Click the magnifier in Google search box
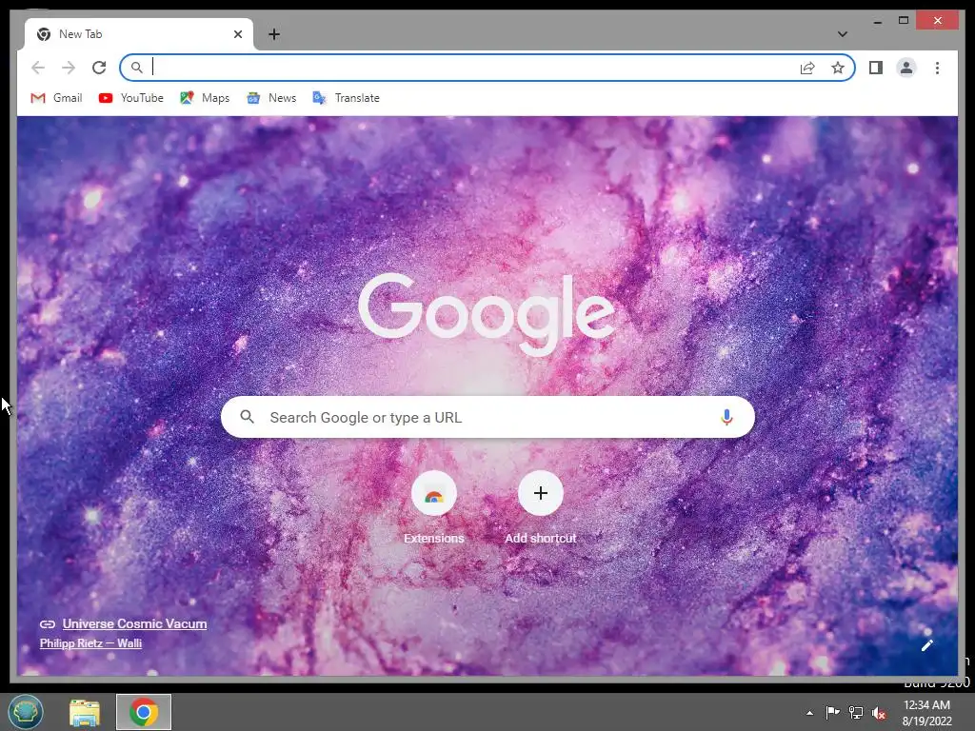Screen dimensions: 975x731 click(x=247, y=417)
